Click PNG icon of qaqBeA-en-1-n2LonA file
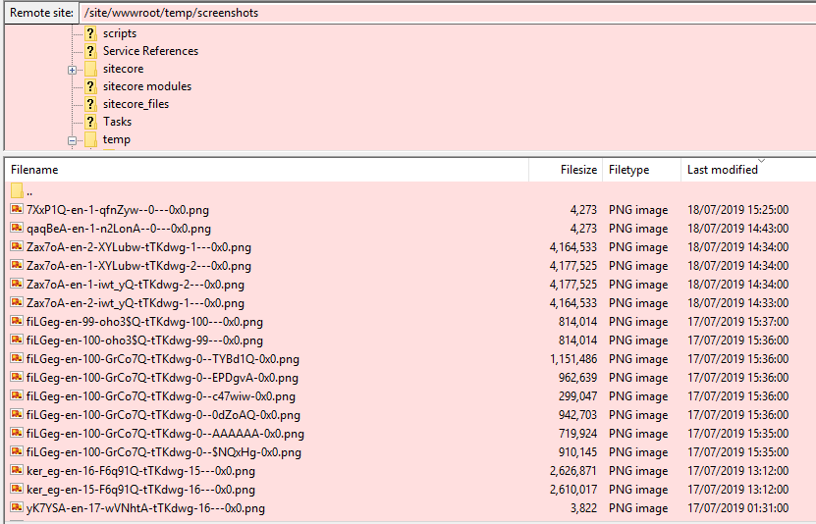The image size is (816, 524). (17, 229)
